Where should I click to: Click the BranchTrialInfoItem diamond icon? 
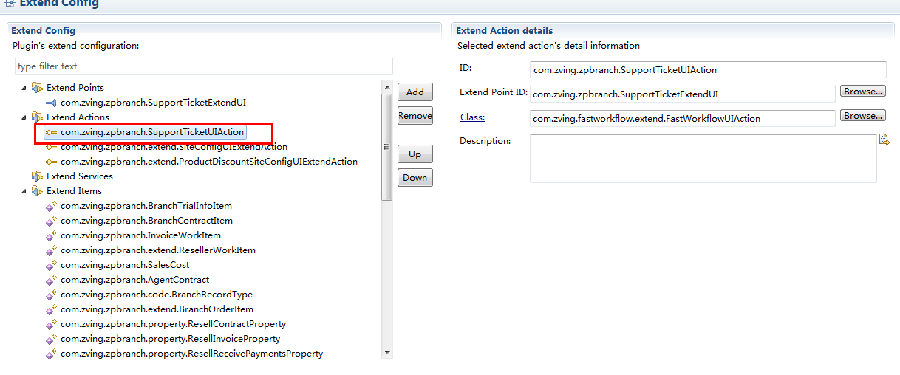(x=51, y=206)
